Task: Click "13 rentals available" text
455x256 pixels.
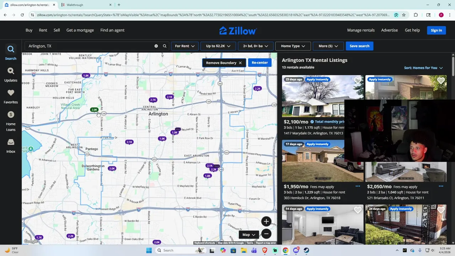Action: click(298, 67)
